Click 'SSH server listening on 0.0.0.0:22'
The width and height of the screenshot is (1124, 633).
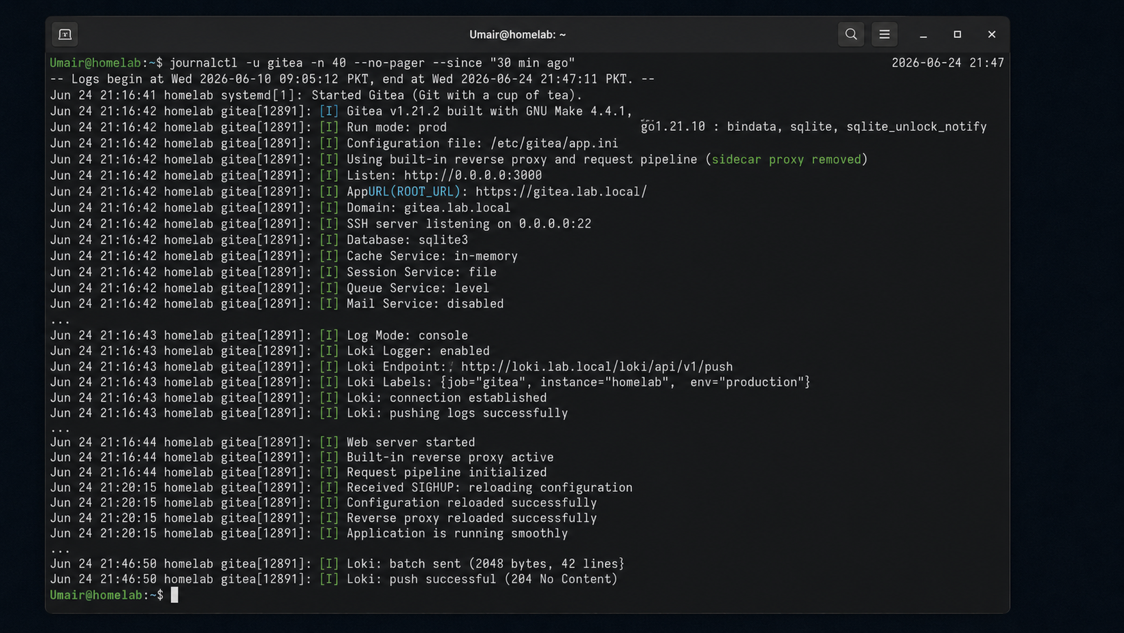click(469, 224)
